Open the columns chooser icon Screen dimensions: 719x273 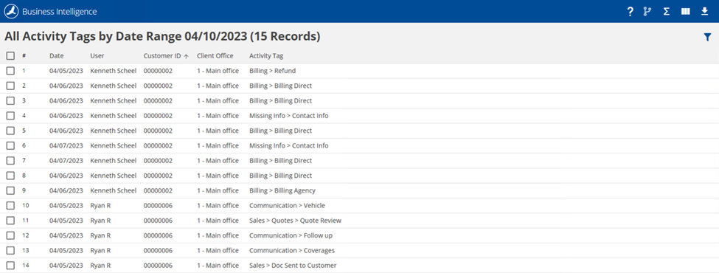(686, 12)
